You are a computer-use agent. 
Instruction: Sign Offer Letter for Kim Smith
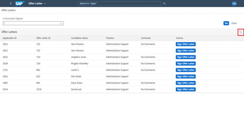click(186, 76)
